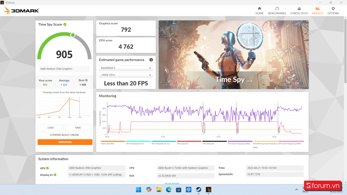
Task: Click Your score value 905 under the gauge
Action: point(45,85)
